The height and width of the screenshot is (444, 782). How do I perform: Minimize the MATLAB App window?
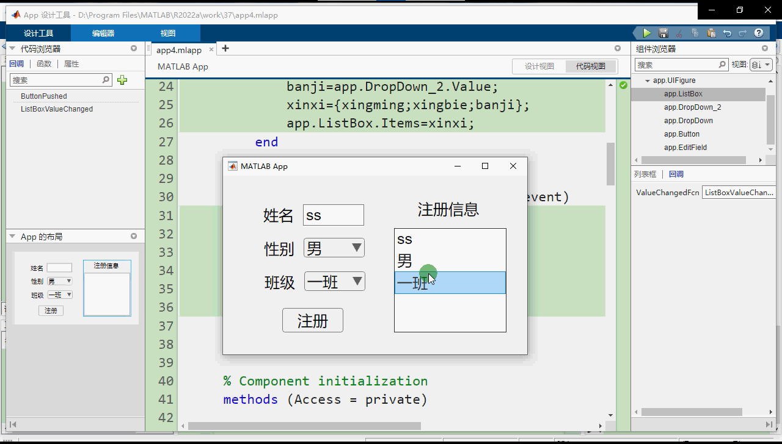click(458, 166)
